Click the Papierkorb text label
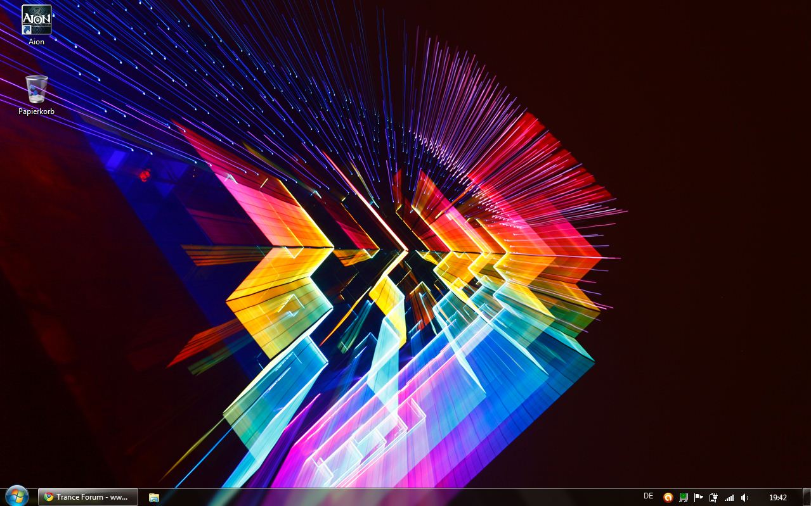 36,111
